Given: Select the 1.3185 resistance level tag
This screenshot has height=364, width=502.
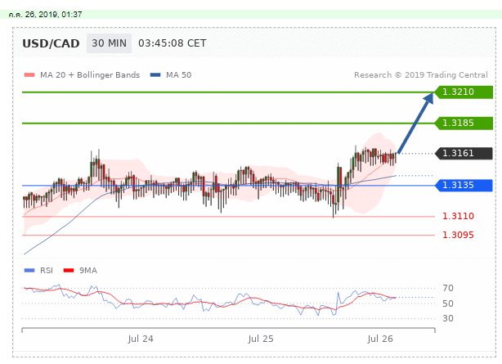Looking at the screenshot, I should [464, 123].
